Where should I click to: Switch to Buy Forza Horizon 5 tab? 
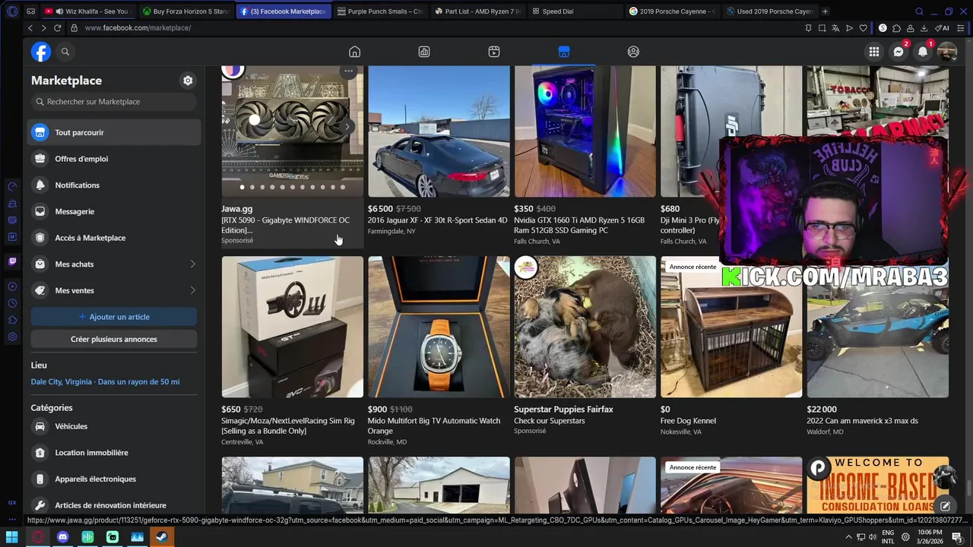(x=185, y=11)
